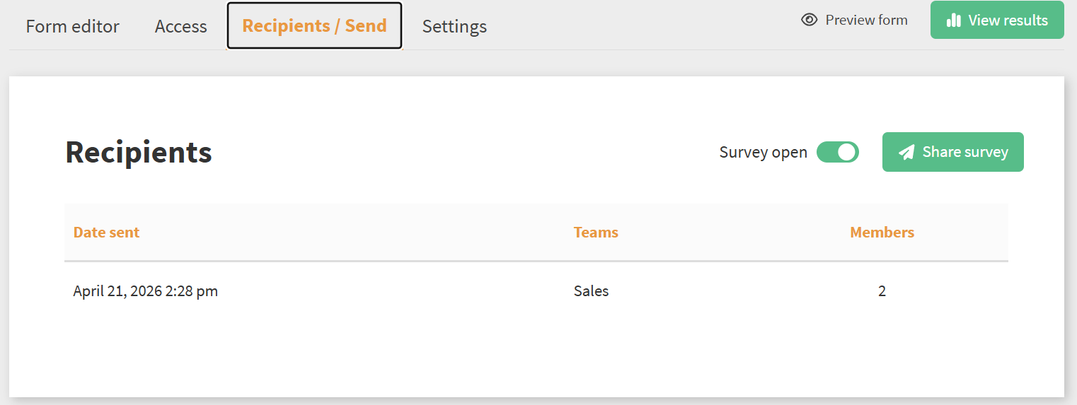Click the Preview form link text
1077x405 pixels.
tap(866, 20)
